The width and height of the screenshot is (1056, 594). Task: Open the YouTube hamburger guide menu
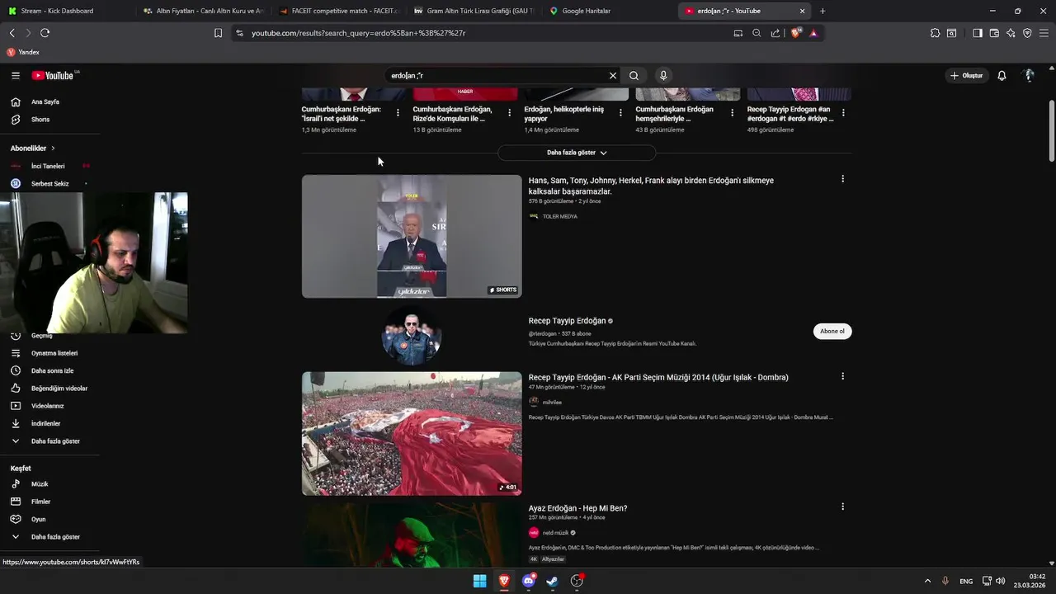(x=16, y=75)
